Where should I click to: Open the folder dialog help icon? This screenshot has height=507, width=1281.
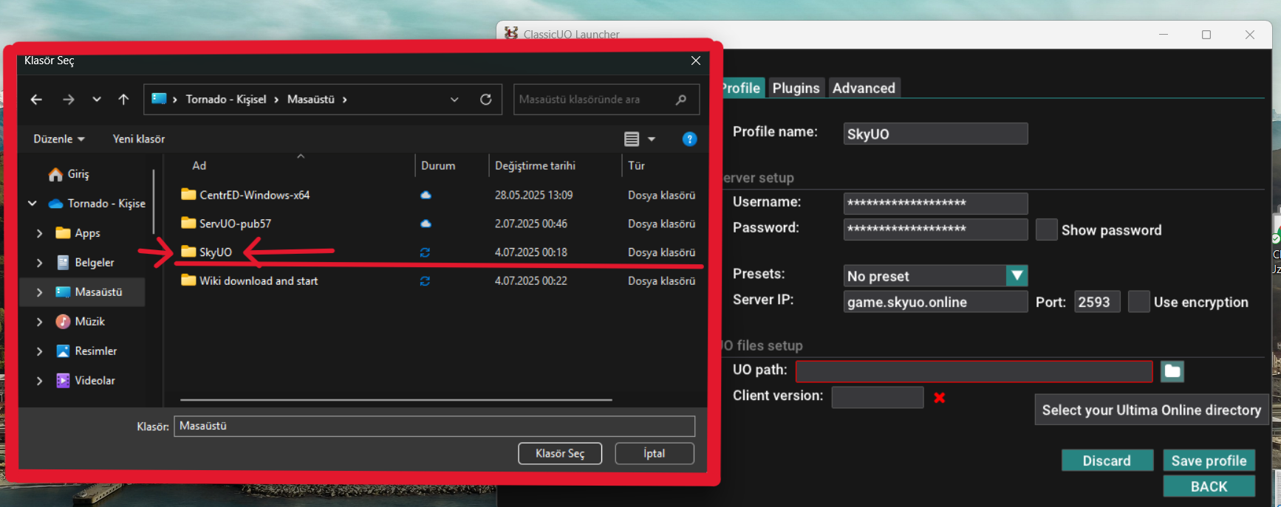(689, 139)
